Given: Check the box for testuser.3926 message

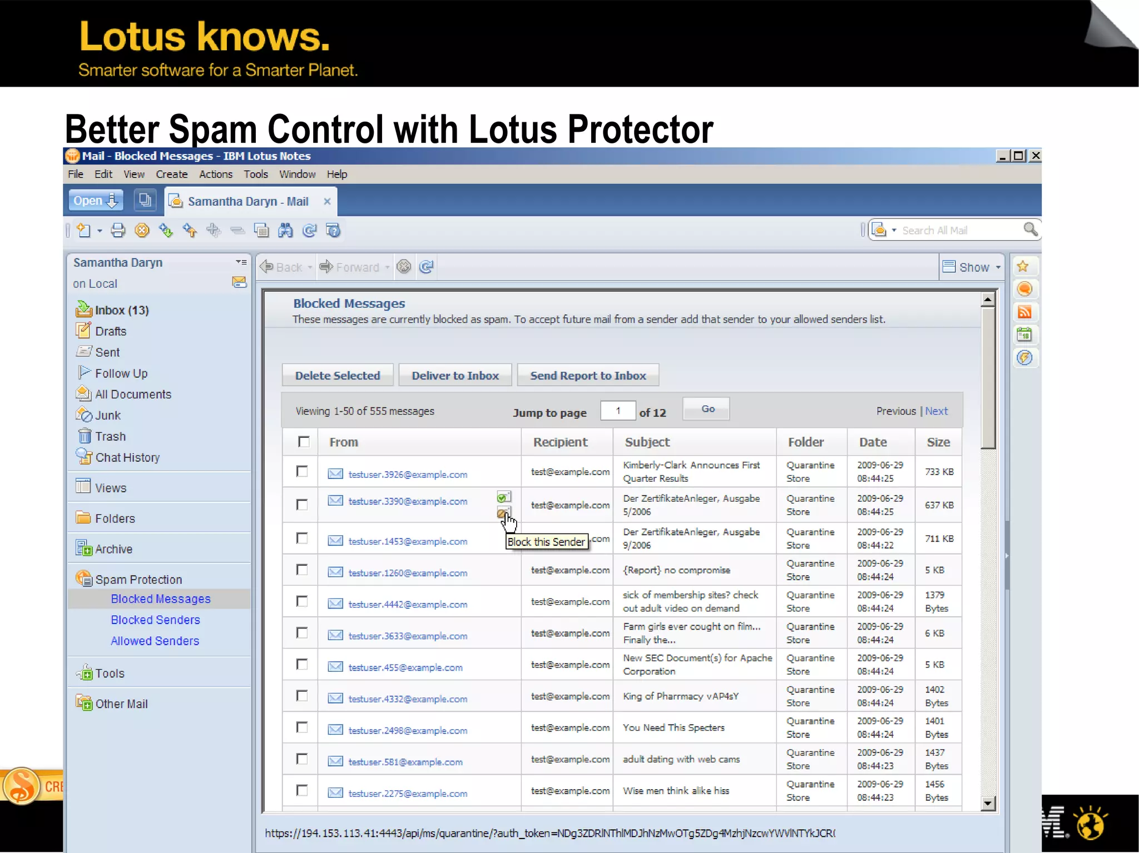Looking at the screenshot, I should pyautogui.click(x=302, y=471).
